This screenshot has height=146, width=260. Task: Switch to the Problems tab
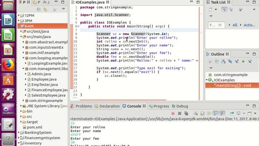point(81,106)
